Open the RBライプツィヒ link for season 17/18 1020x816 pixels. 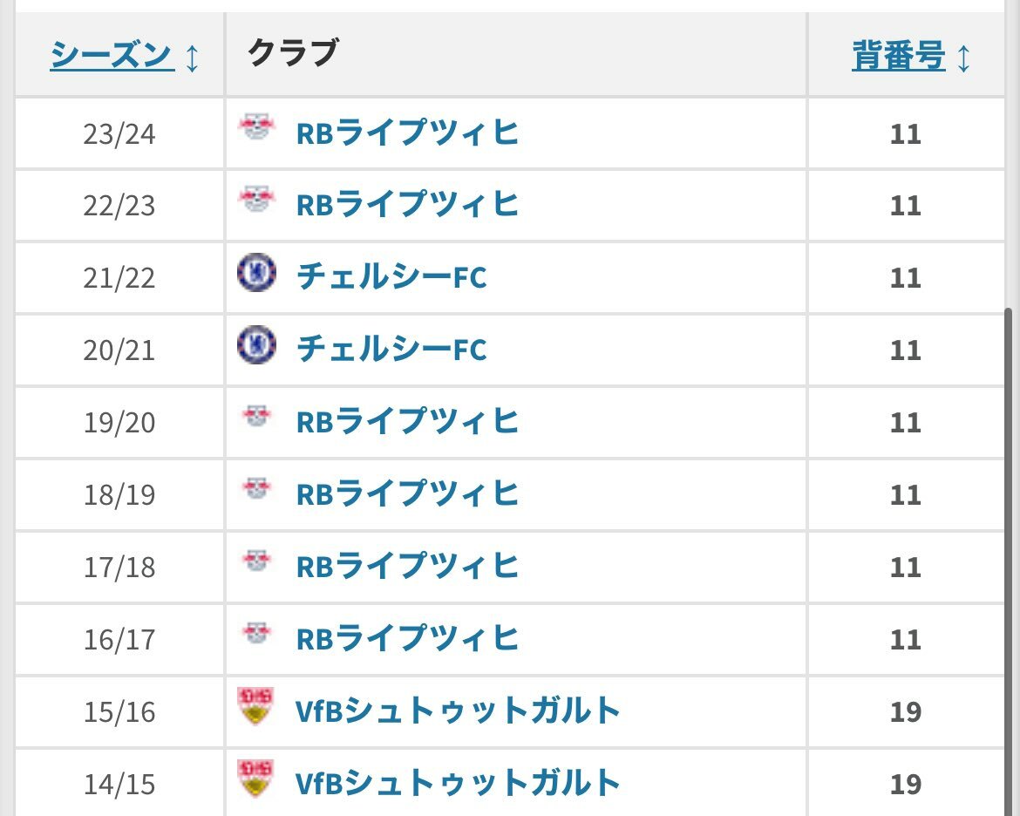407,566
